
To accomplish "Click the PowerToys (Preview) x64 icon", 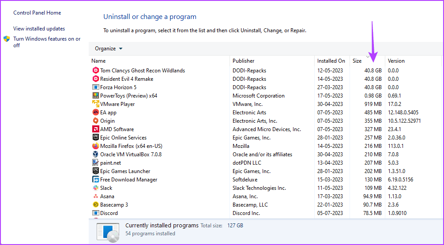I will coord(96,96).
